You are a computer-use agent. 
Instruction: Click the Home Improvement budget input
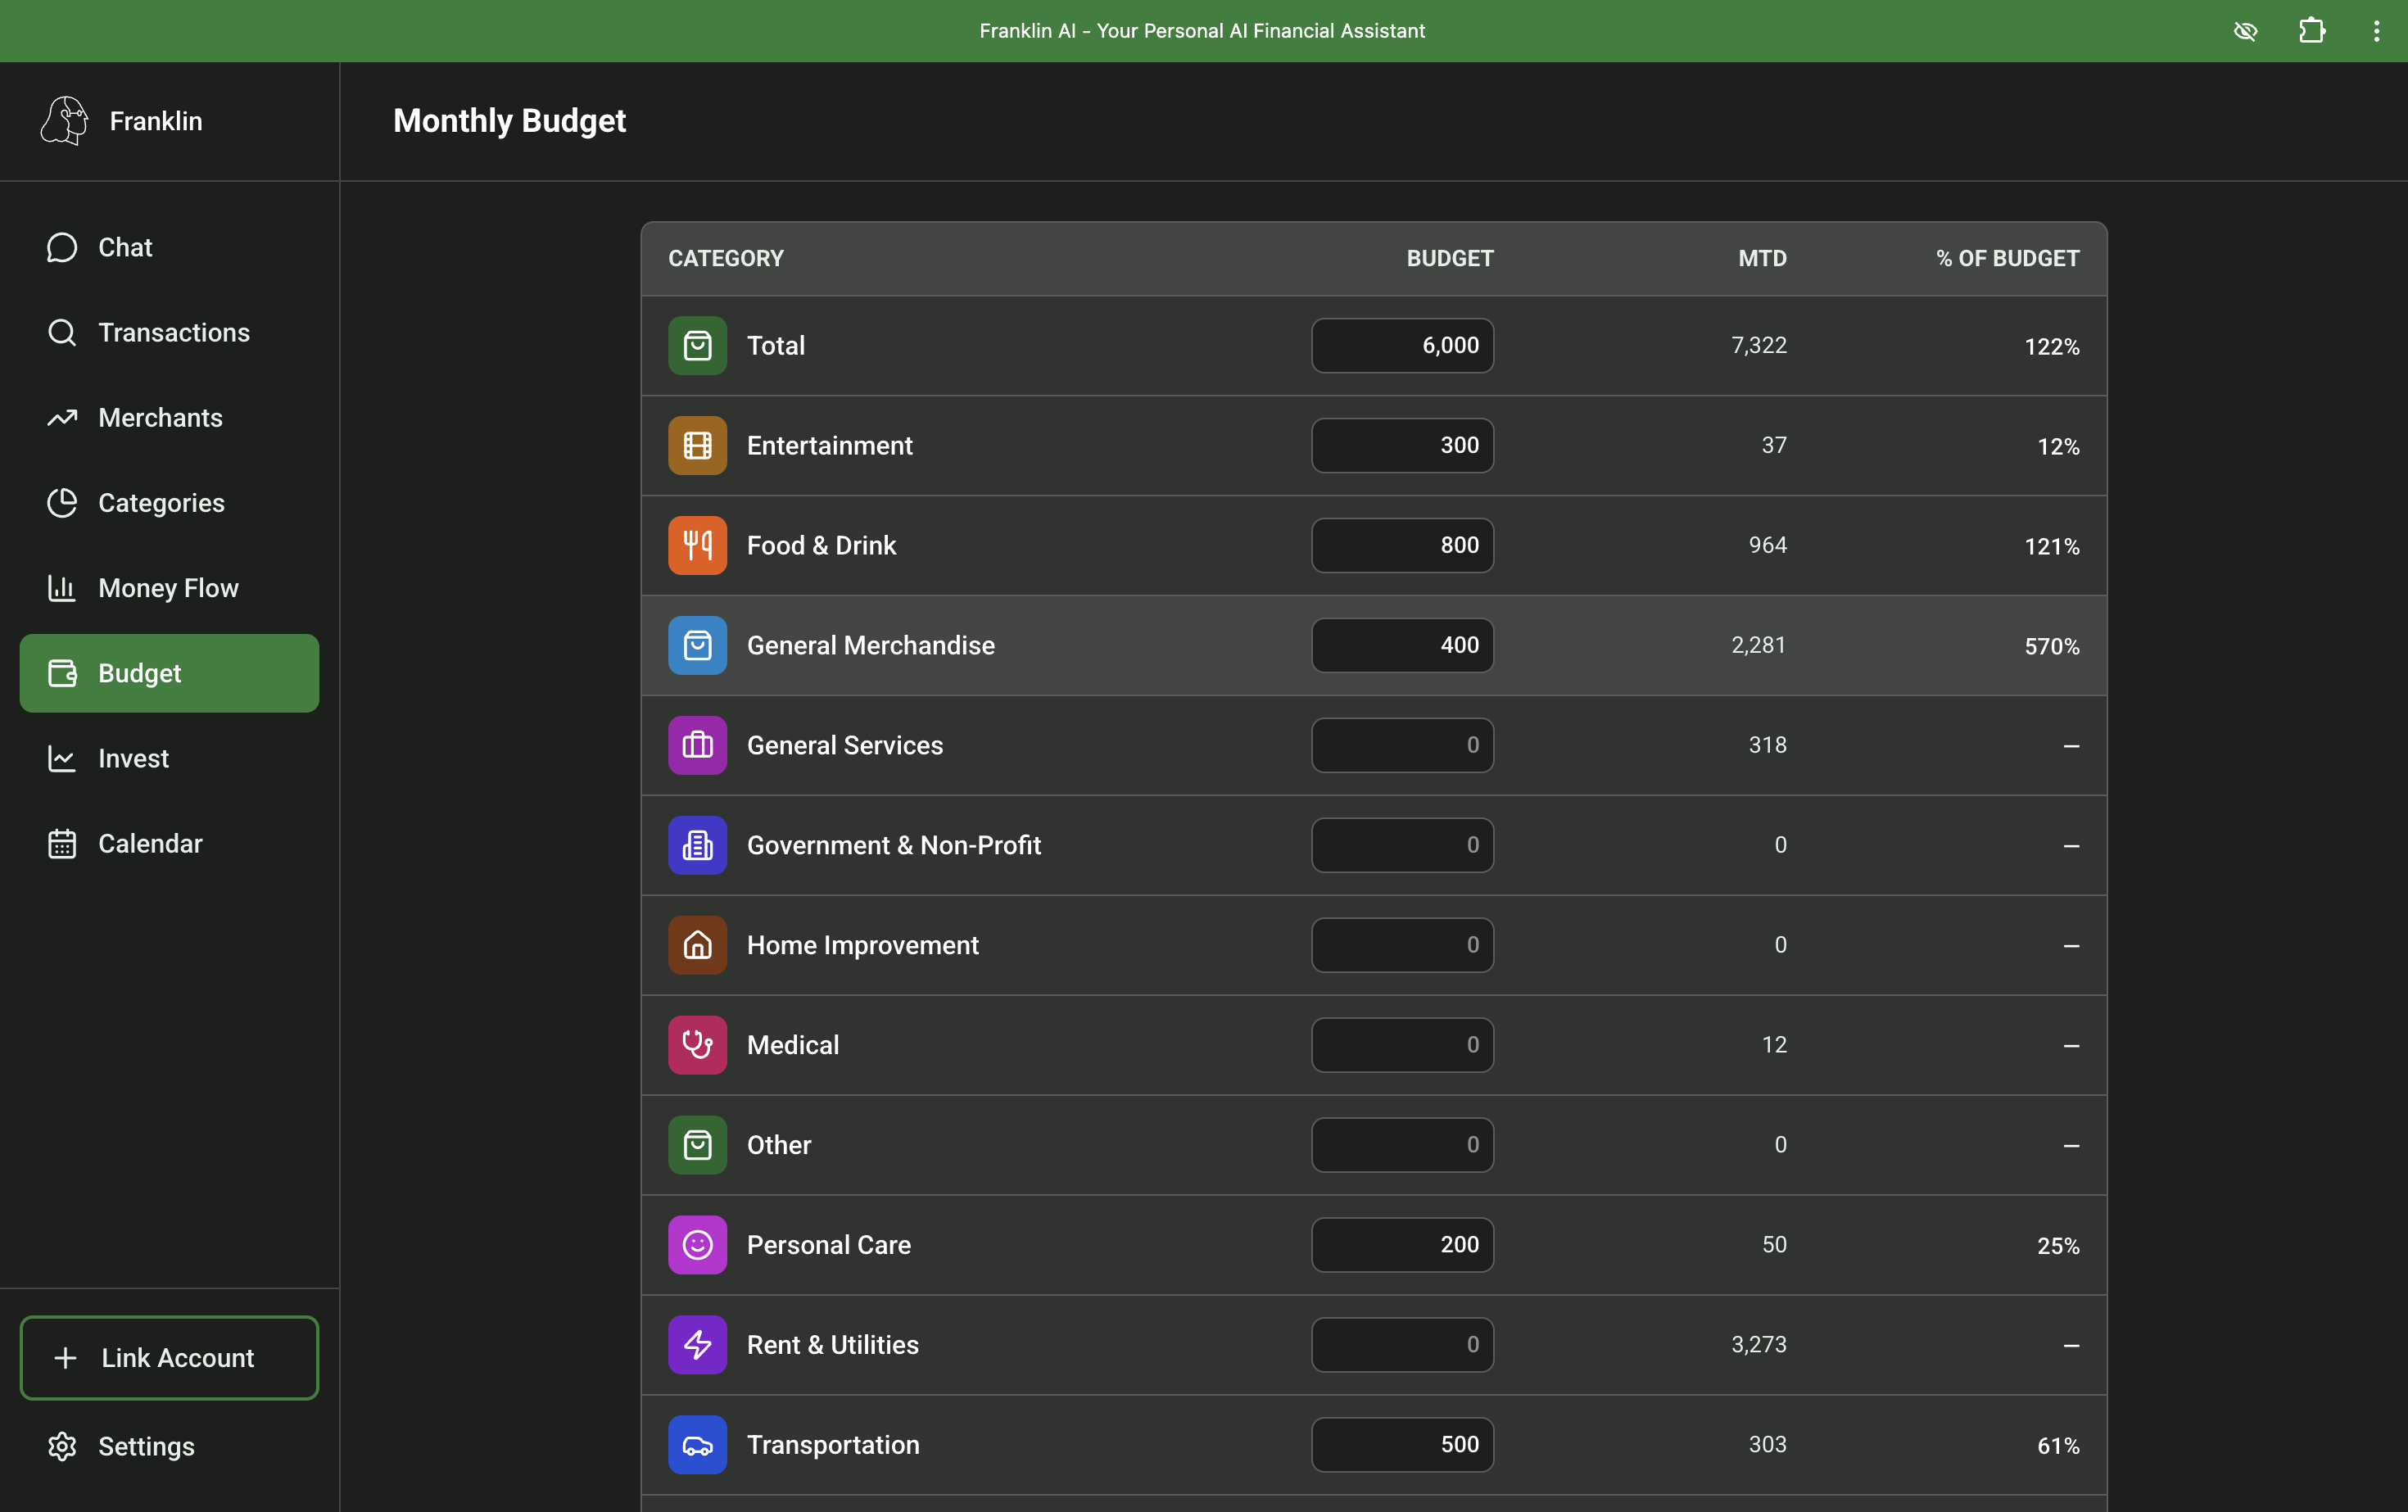(x=1402, y=945)
